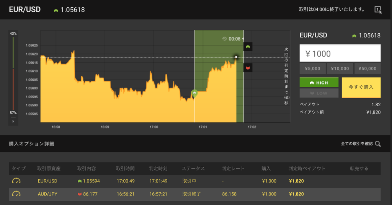Click the 購入オプション詳細 section heading
This screenshot has height=205, width=392.
(x=31, y=144)
